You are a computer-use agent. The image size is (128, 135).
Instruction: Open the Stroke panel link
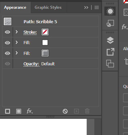(x=30, y=32)
